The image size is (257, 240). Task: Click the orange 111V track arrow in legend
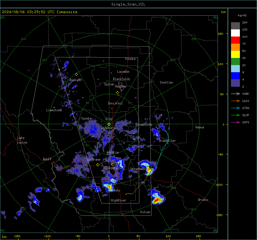pyautogui.click(x=235, y=101)
